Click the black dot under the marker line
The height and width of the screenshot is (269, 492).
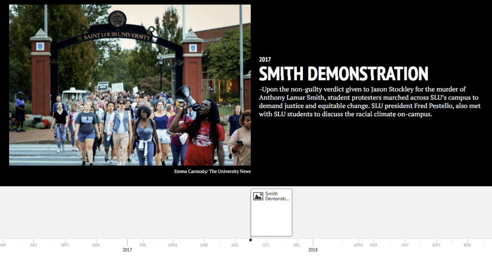(x=251, y=240)
